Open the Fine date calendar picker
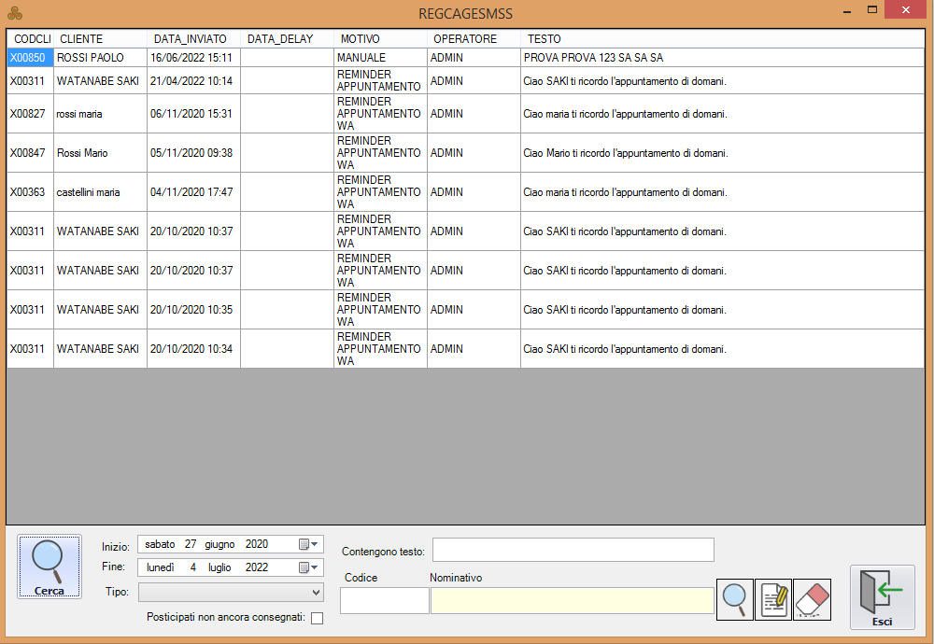The height and width of the screenshot is (644, 934). (x=308, y=567)
